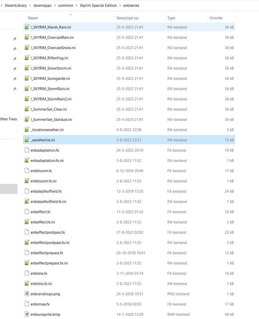The image size is (259, 319).
Task: Click the 2-8-2023 22:21 modified date
Action: (129, 140)
